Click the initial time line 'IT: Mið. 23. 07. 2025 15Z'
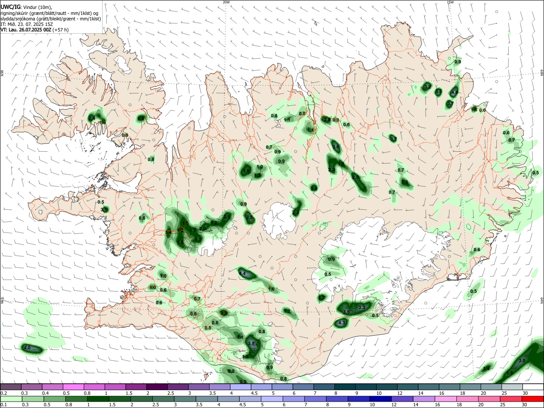This screenshot has width=544, height=408. (x=26, y=24)
